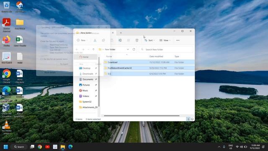
Task: Open Edge from the taskbar
Action: click(70, 147)
